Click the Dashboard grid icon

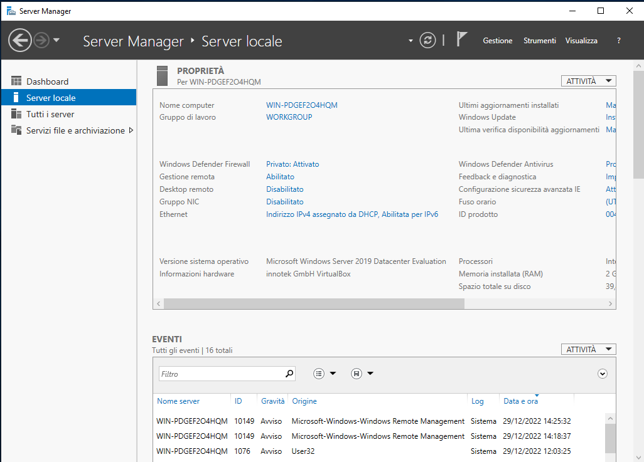click(x=16, y=81)
